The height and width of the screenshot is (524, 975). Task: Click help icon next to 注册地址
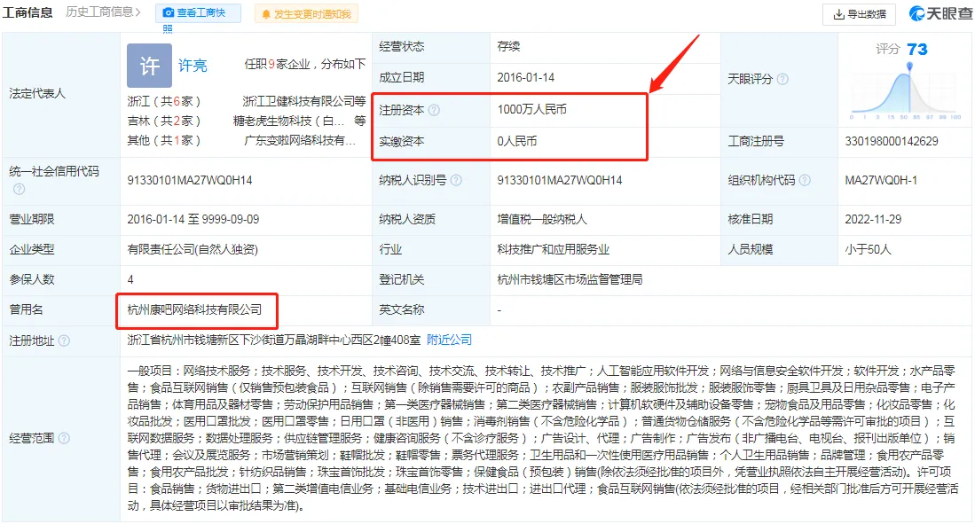[64, 340]
